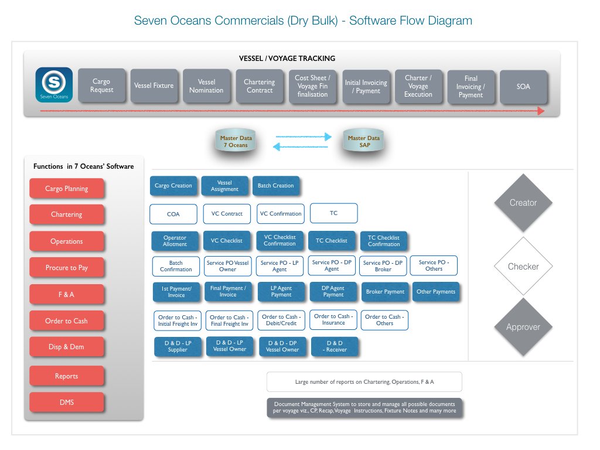Click the large number of reports box
This screenshot has height=450, width=600.
tap(364, 381)
